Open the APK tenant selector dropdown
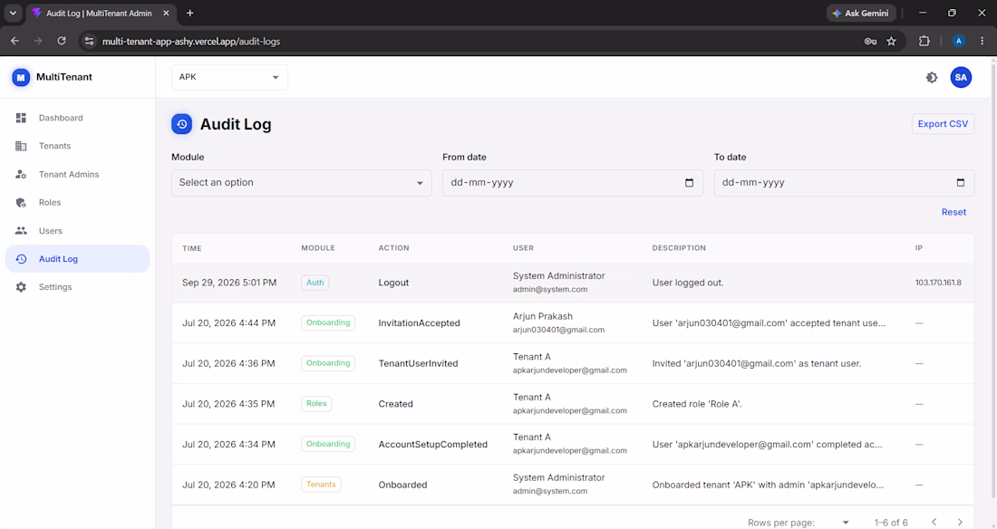The image size is (997, 529). [229, 77]
